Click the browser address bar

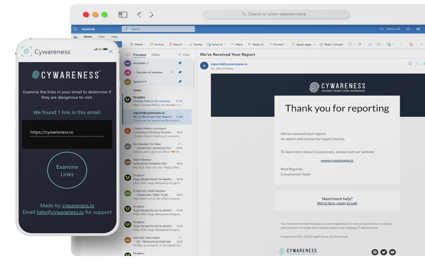[276, 14]
